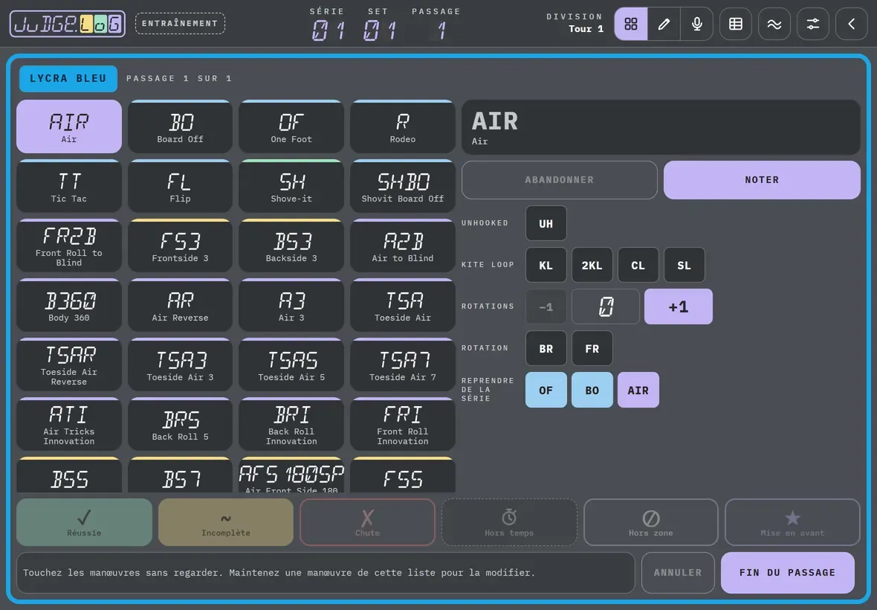The image size is (877, 610).
Task: Flag Hors zone for the trick
Action: click(x=651, y=522)
